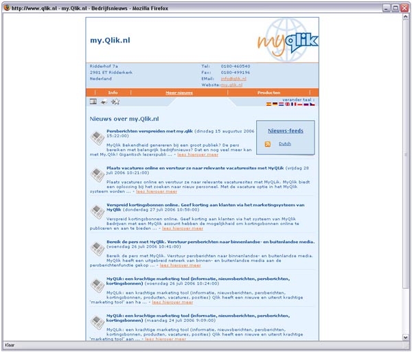Click newspaper icon beside 'Plaats vacatures online' article
This screenshot has width=412, height=352.
click(97, 175)
